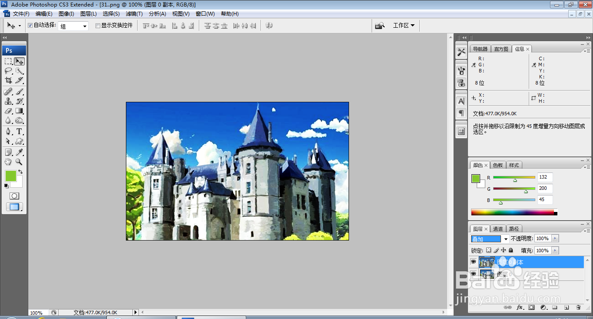Select the Path Selection tool
Screen dimensions: 593x319
tap(8, 141)
